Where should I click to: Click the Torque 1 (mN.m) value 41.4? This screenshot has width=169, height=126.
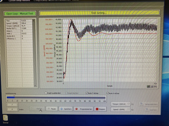pyautogui.click(x=23, y=26)
